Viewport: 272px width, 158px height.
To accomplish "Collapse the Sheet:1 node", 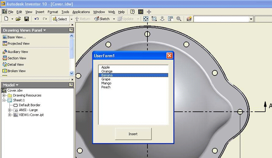I will (x=4, y=100).
